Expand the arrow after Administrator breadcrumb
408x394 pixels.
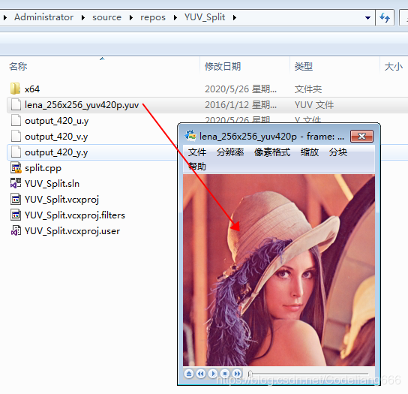(x=82, y=17)
